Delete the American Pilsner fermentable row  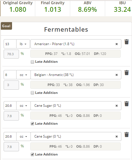coord(127,42)
